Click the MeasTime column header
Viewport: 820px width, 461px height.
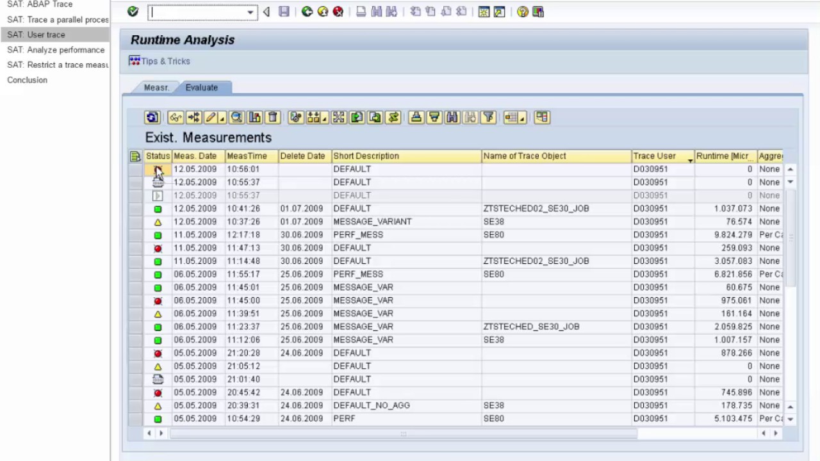[x=251, y=156]
